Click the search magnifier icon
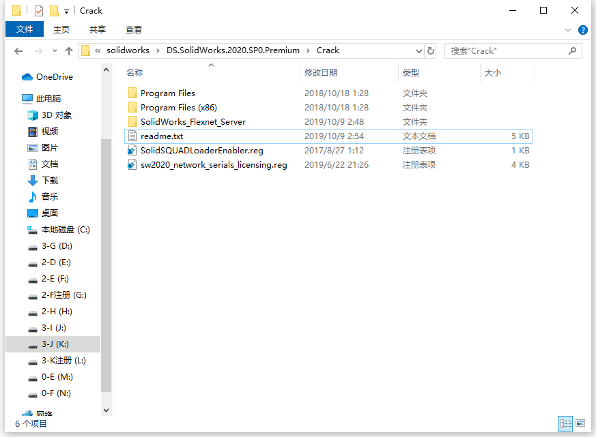Screen dimensions: 596x437 coord(572,51)
